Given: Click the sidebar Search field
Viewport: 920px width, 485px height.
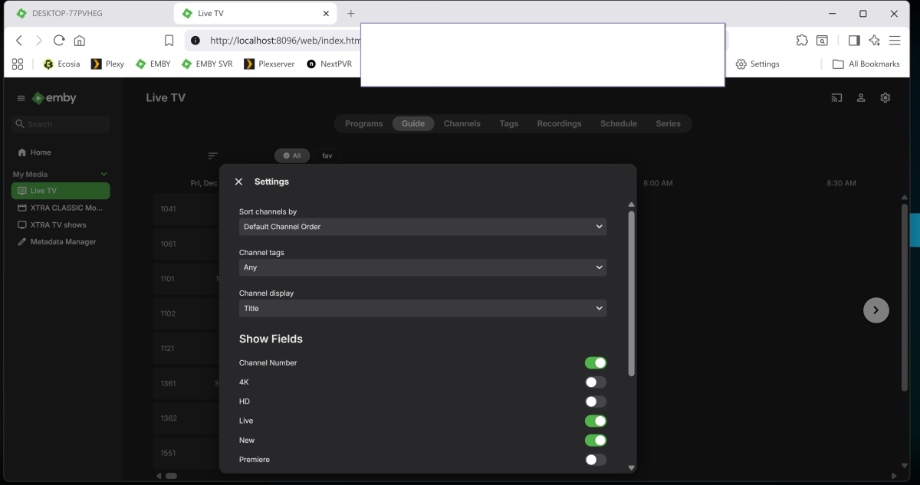Looking at the screenshot, I should (x=61, y=124).
